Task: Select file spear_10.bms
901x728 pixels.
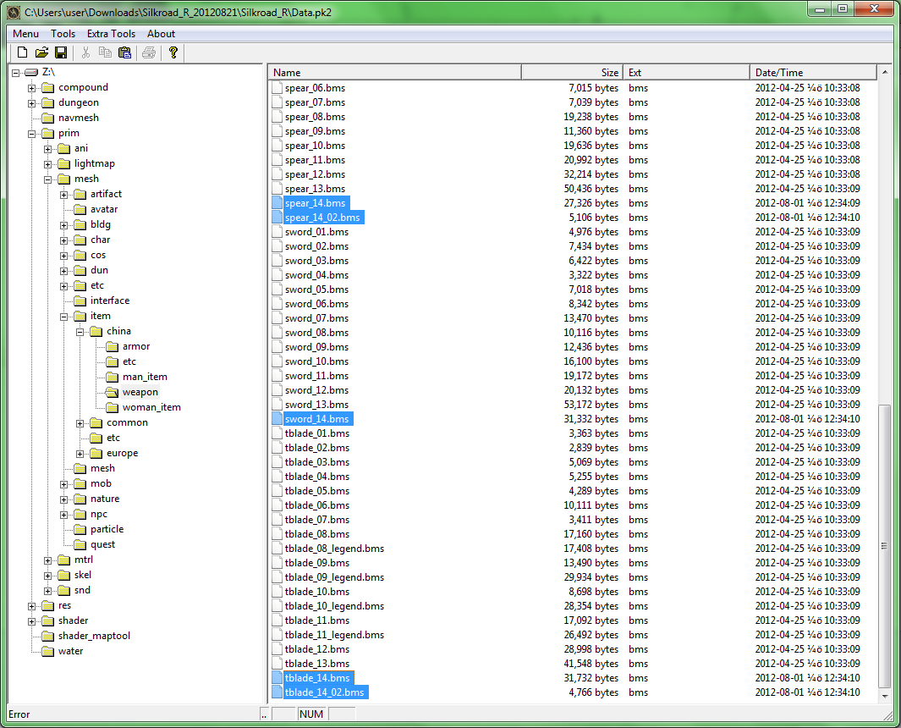Action: tap(315, 146)
